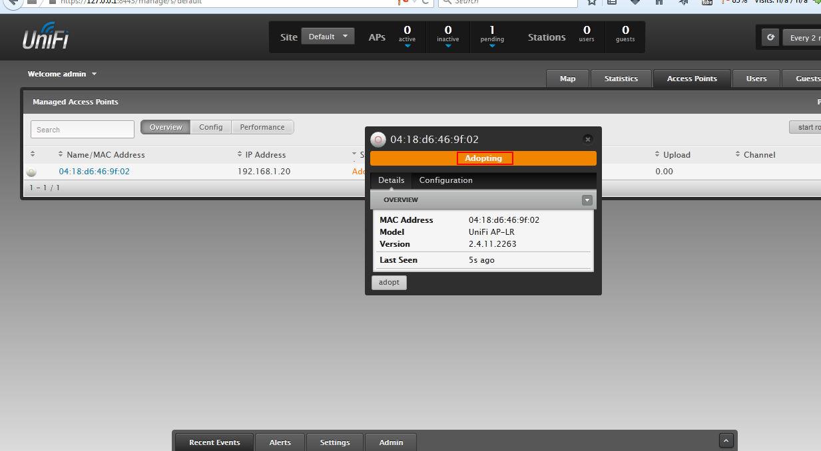Screen dimensions: 821x451
Task: Open the Recent Events tab
Action: pyautogui.click(x=214, y=442)
